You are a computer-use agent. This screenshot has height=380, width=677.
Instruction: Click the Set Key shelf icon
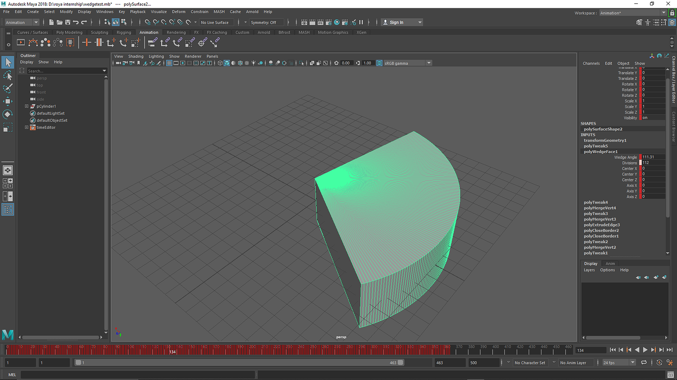87,43
